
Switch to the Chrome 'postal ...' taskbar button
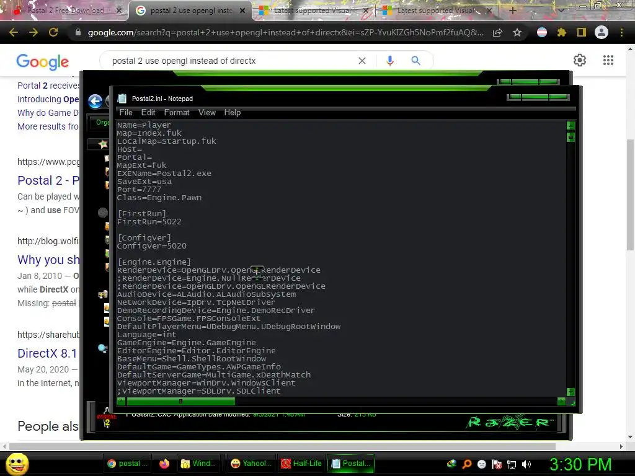pyautogui.click(x=127, y=464)
